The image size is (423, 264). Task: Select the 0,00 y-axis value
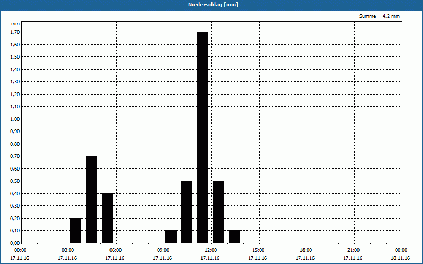15,243
